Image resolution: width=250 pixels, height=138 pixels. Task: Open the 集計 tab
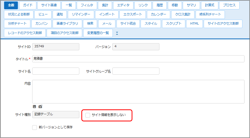coord(105,5)
